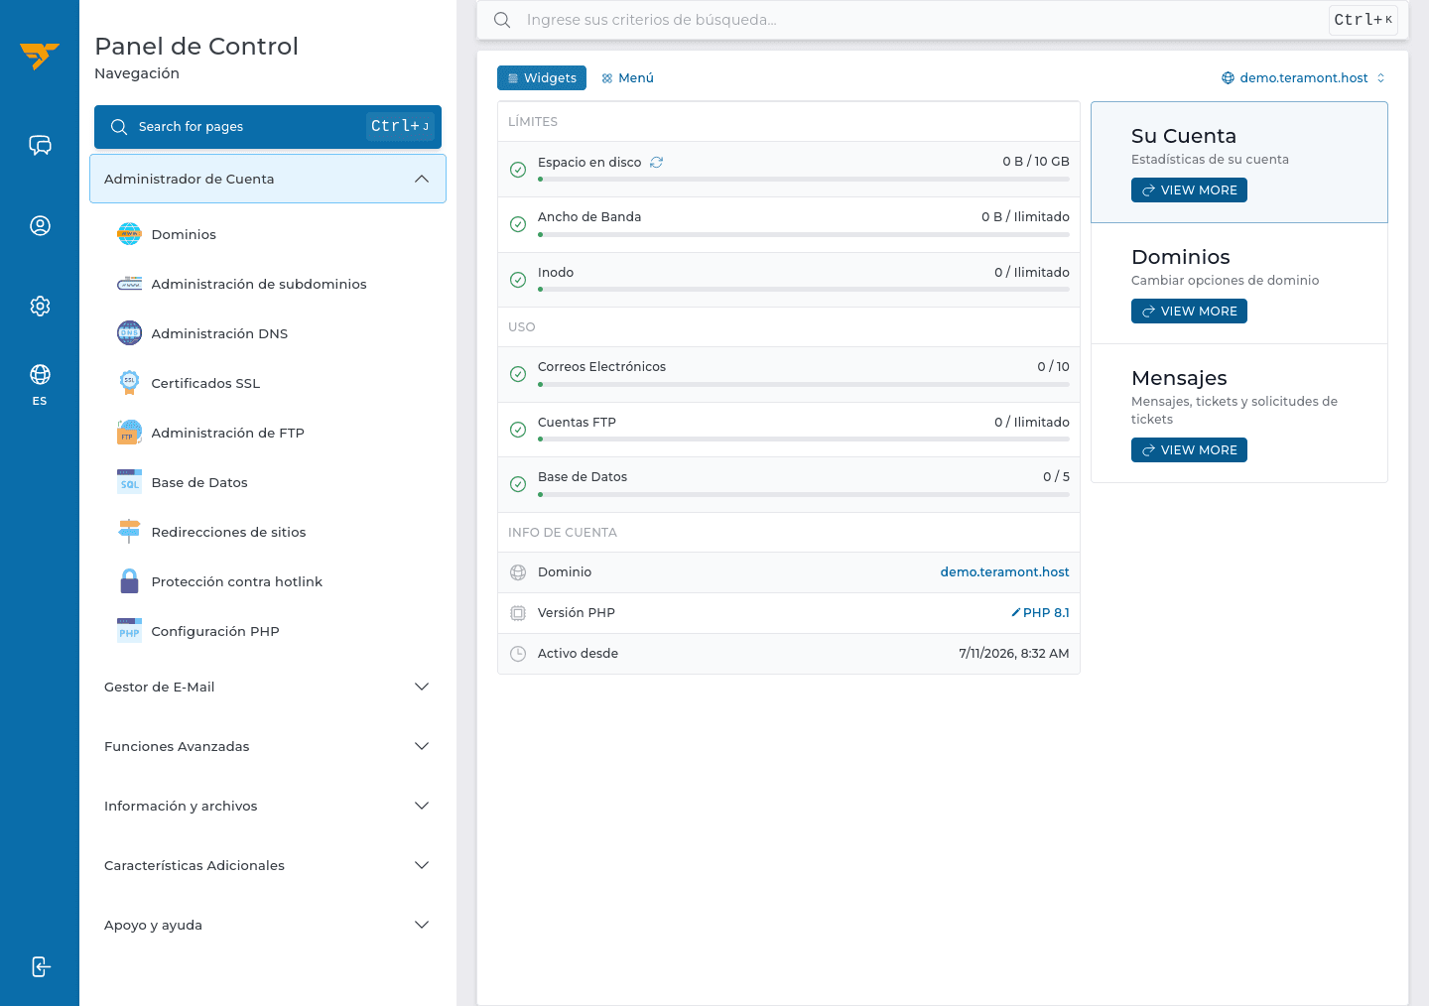Open the settings gear icon in sidebar
The width and height of the screenshot is (1429, 1006).
(x=40, y=306)
